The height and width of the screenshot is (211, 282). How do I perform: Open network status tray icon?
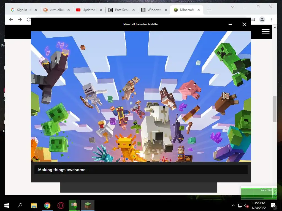click(x=240, y=206)
